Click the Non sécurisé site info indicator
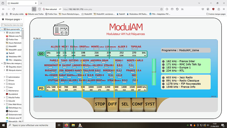 50,9
